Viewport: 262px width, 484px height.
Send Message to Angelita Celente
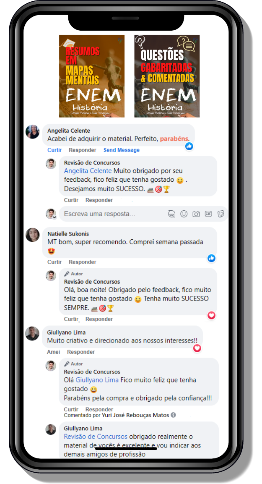122,150
